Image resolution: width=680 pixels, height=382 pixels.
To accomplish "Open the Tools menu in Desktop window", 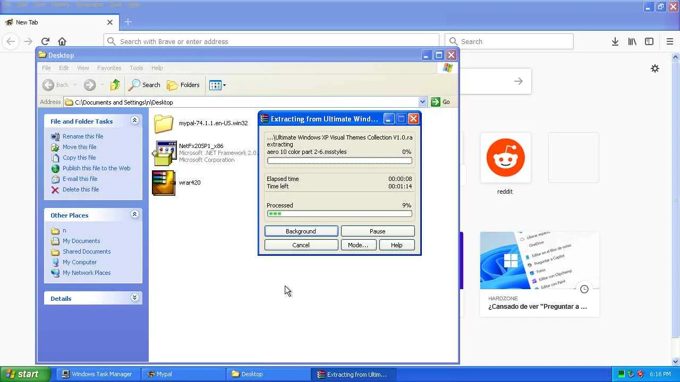I will pyautogui.click(x=137, y=68).
